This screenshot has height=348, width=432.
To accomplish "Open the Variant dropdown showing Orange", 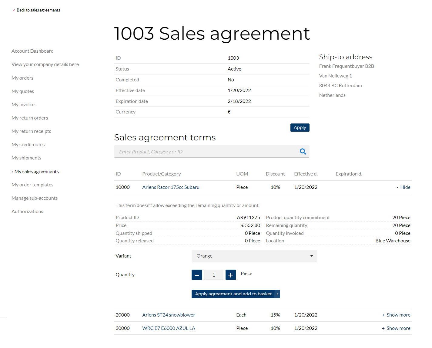I will click(x=254, y=256).
